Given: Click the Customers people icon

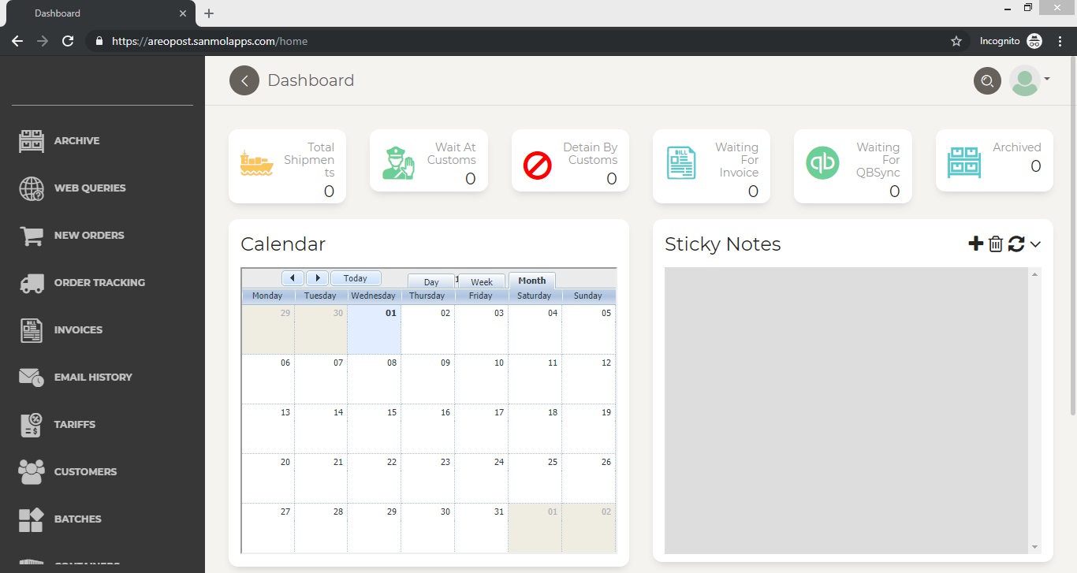Looking at the screenshot, I should pyautogui.click(x=32, y=472).
